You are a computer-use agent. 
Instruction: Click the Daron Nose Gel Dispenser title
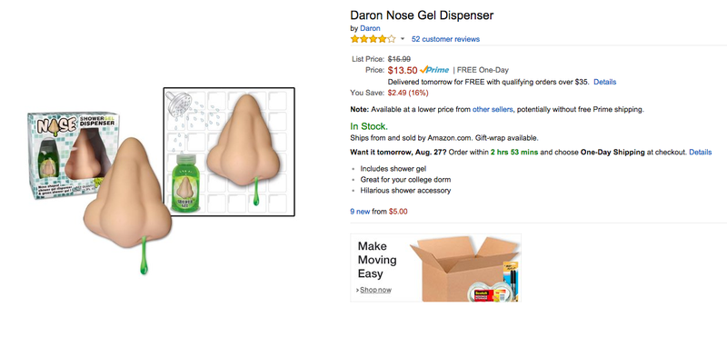coord(422,15)
